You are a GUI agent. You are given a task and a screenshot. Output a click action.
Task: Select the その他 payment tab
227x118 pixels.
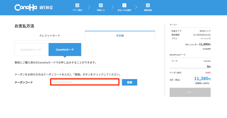coord(120,36)
